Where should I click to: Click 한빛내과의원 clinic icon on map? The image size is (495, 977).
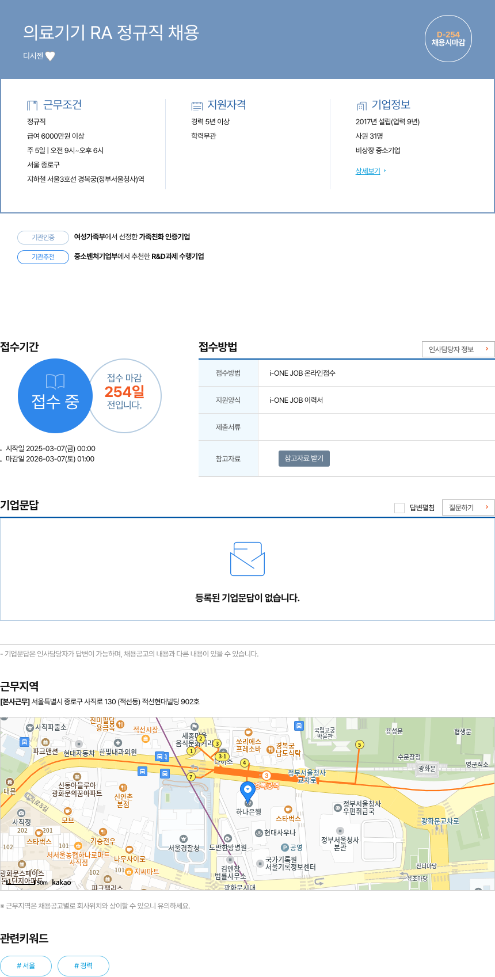pos(118,743)
